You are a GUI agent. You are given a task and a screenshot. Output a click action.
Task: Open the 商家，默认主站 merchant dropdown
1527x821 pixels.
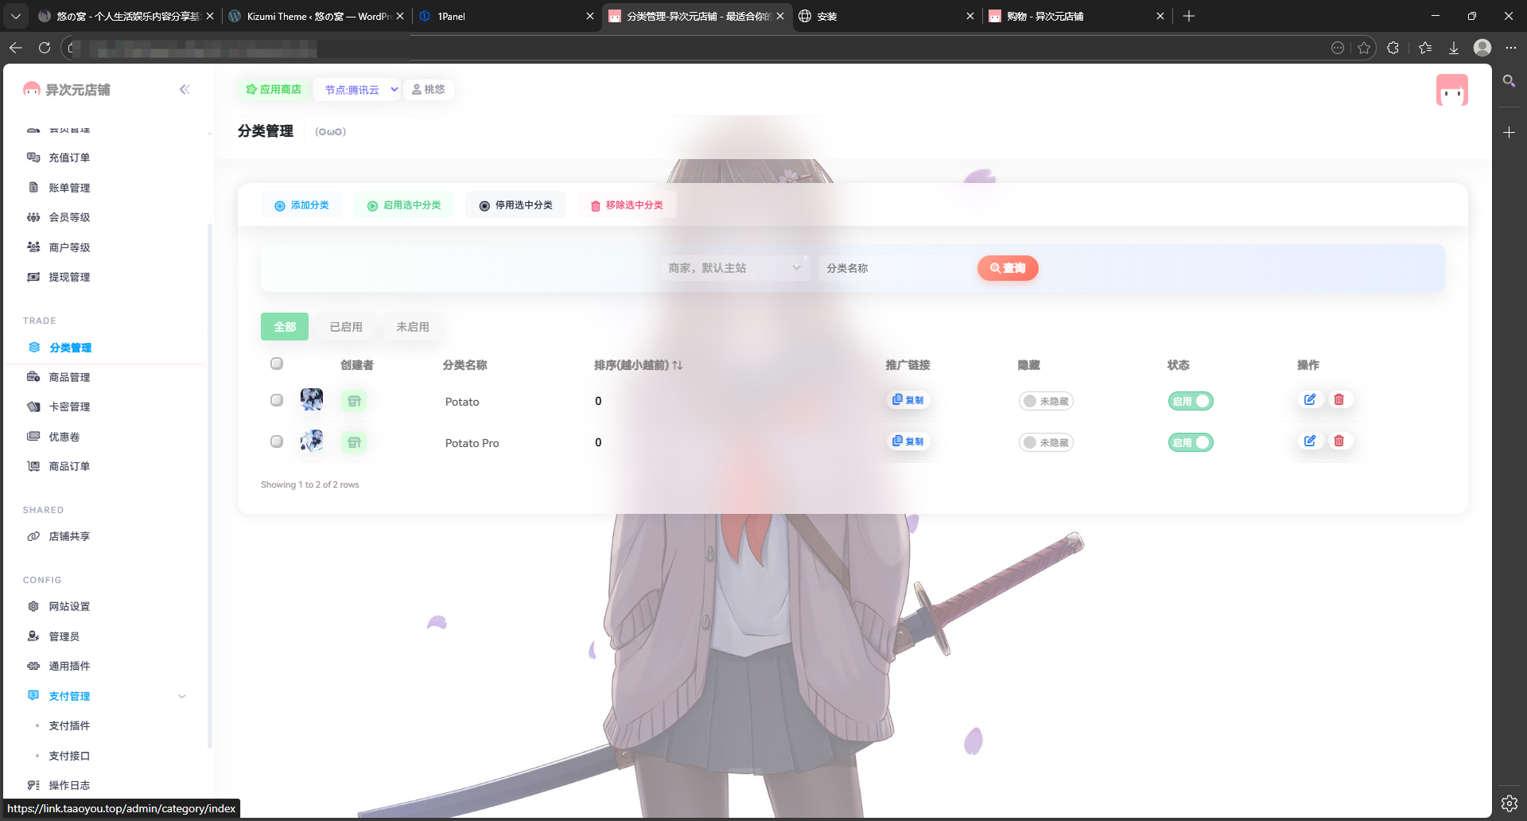tap(733, 267)
